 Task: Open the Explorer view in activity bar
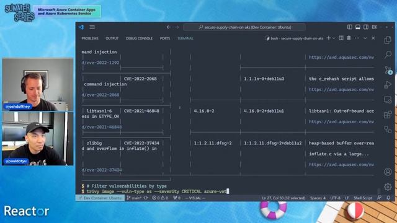[388, 40]
